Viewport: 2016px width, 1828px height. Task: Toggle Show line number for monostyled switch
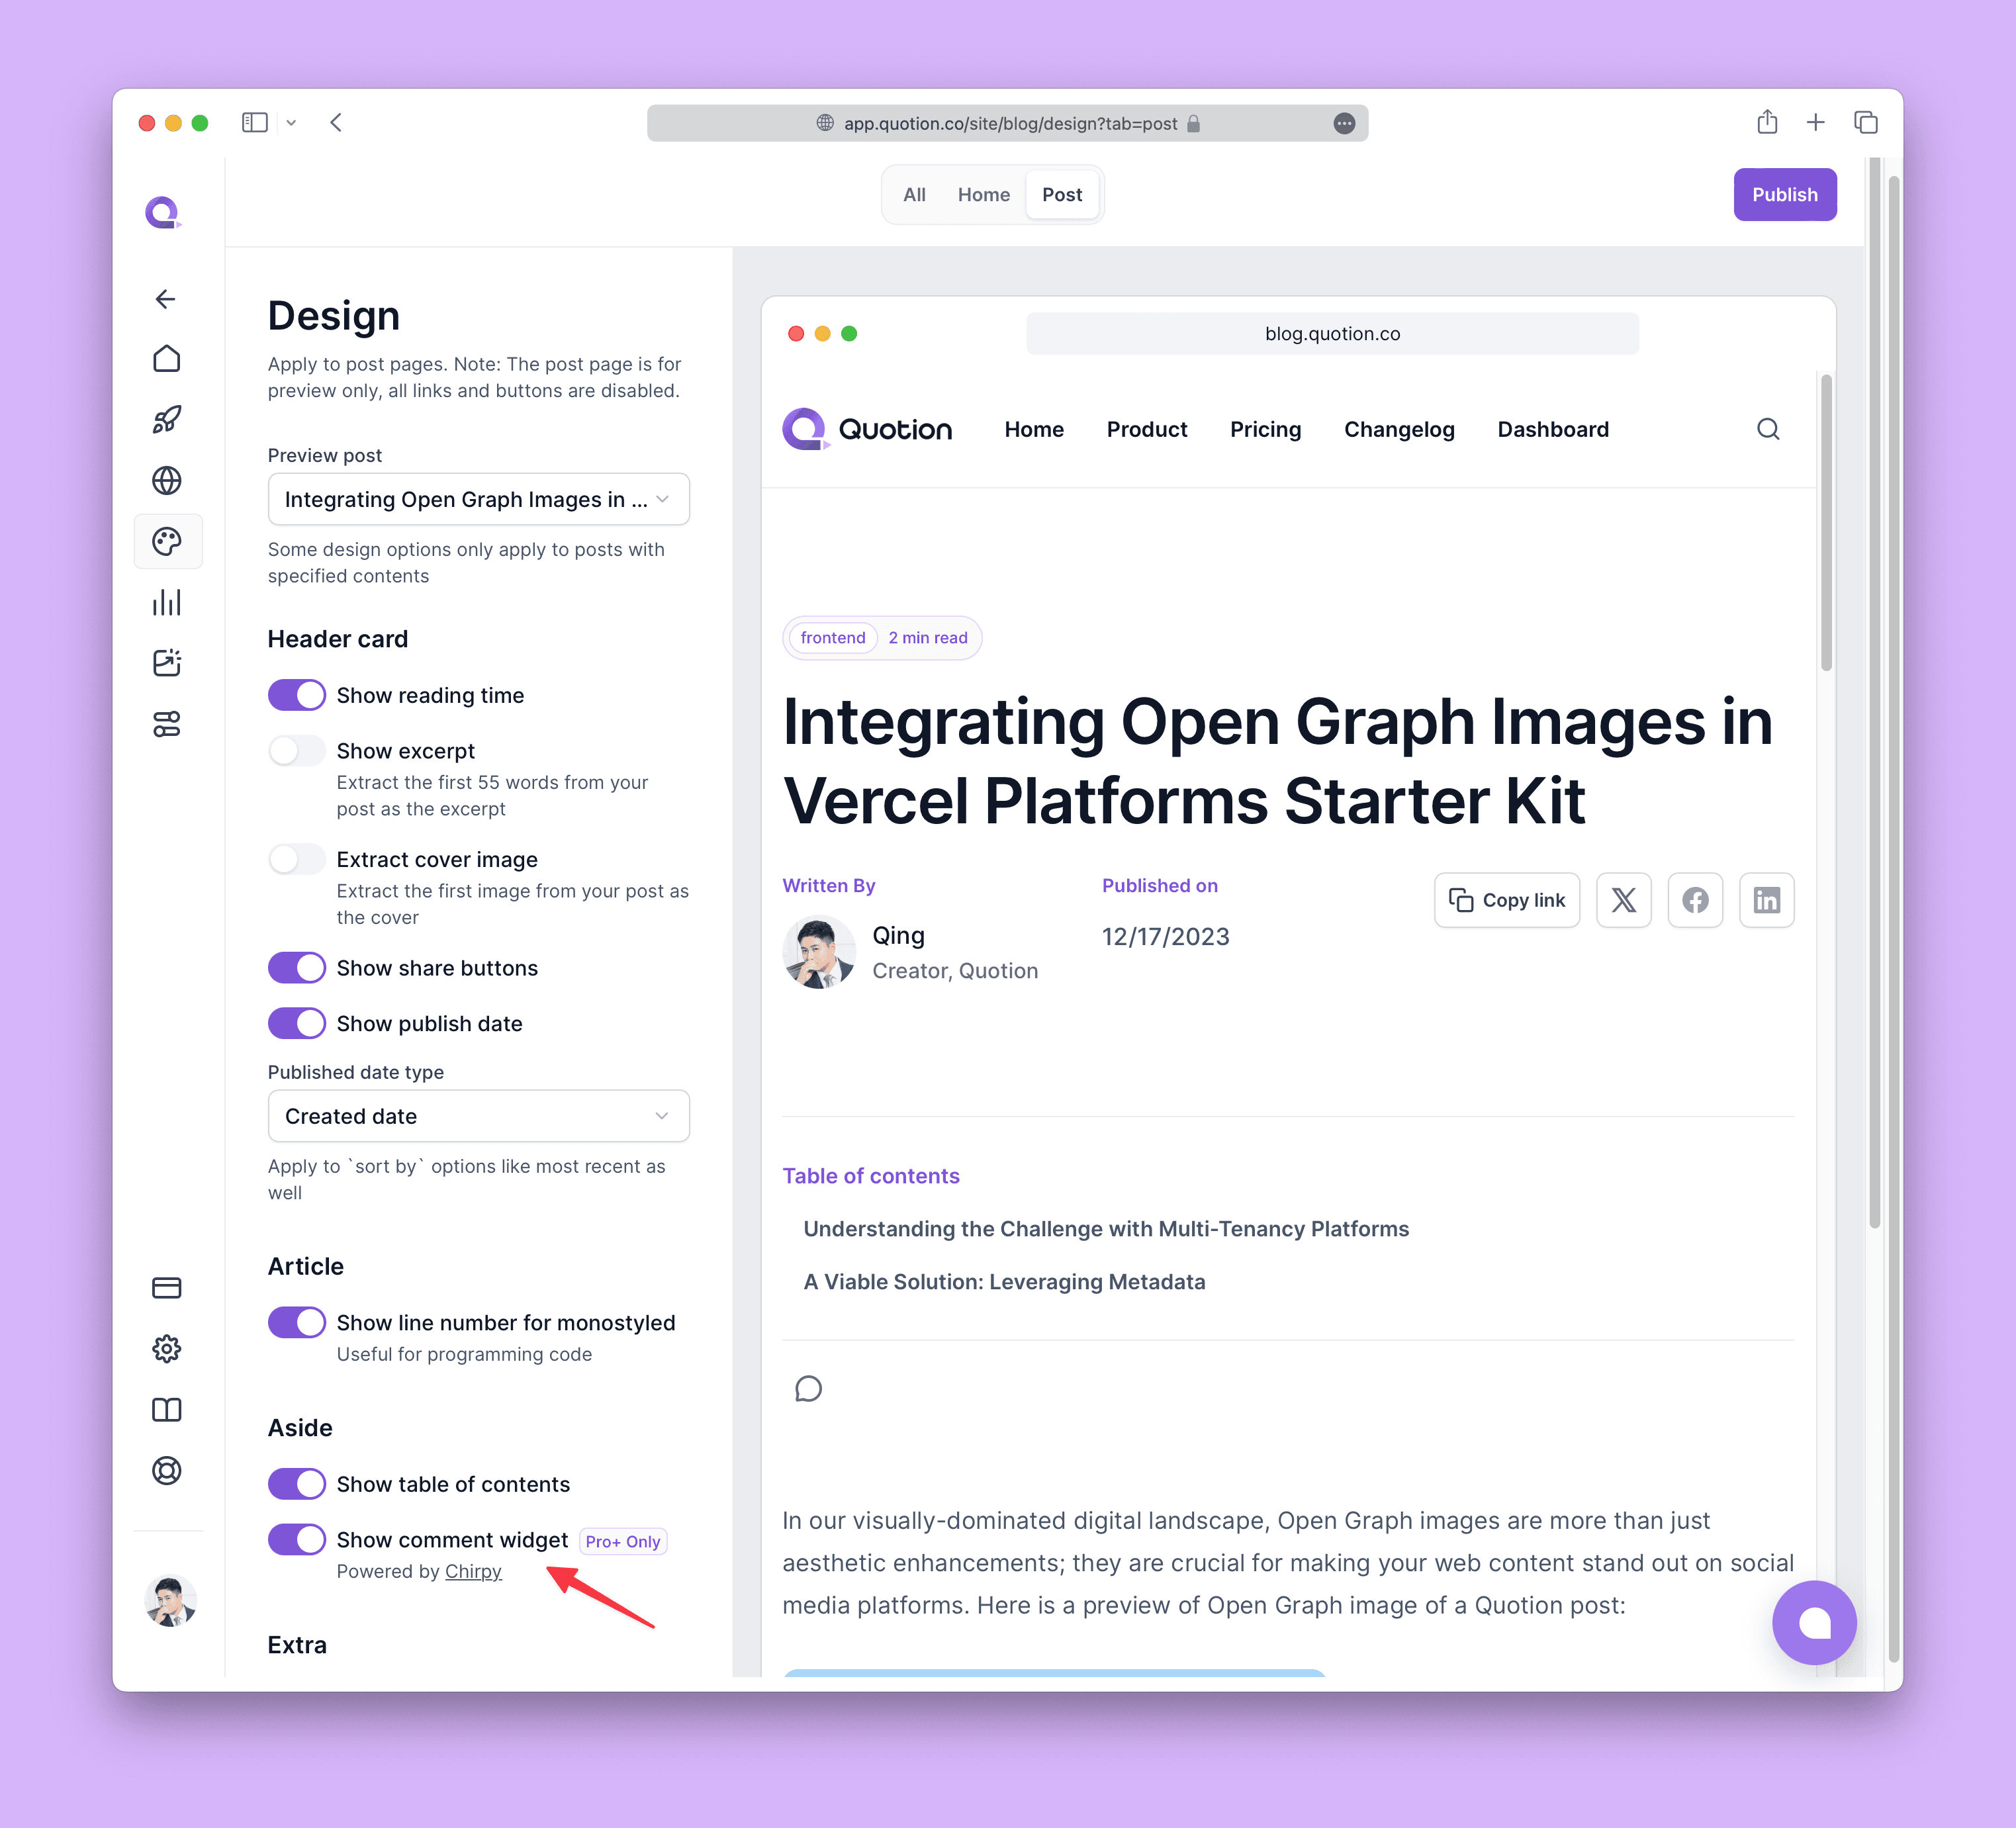pos(297,1322)
